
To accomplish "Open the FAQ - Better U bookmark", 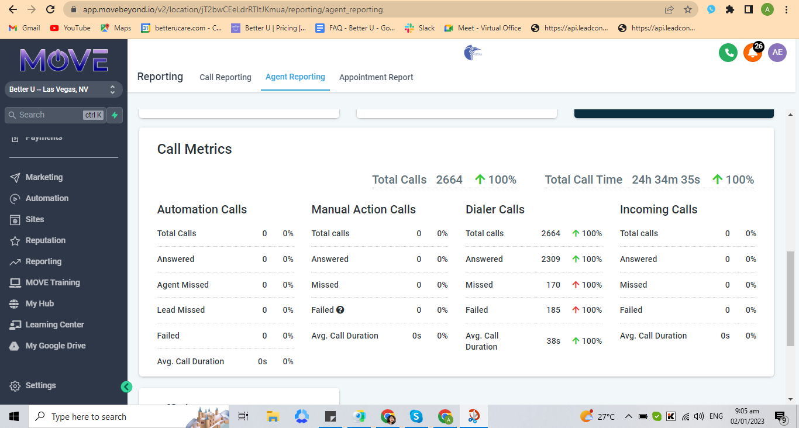I will point(355,27).
